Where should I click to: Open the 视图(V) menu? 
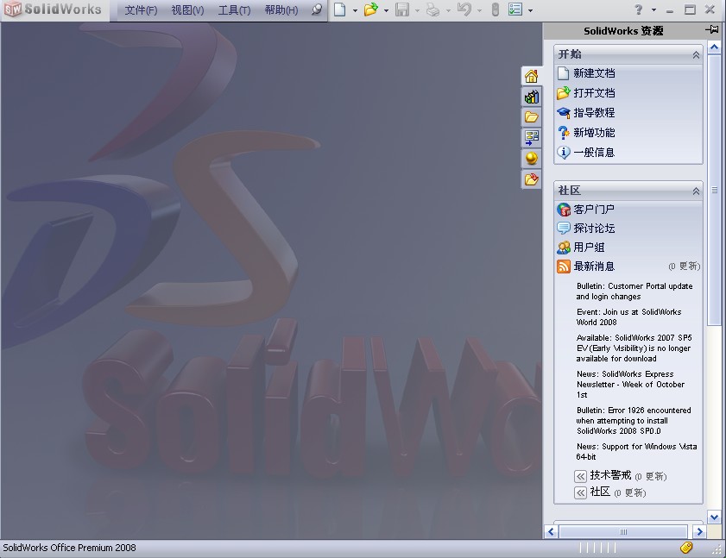187,9
